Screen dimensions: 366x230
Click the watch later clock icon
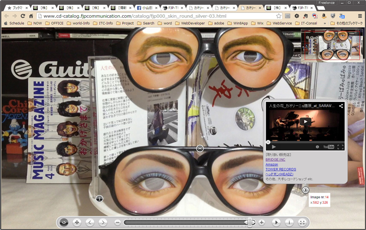coord(317,147)
